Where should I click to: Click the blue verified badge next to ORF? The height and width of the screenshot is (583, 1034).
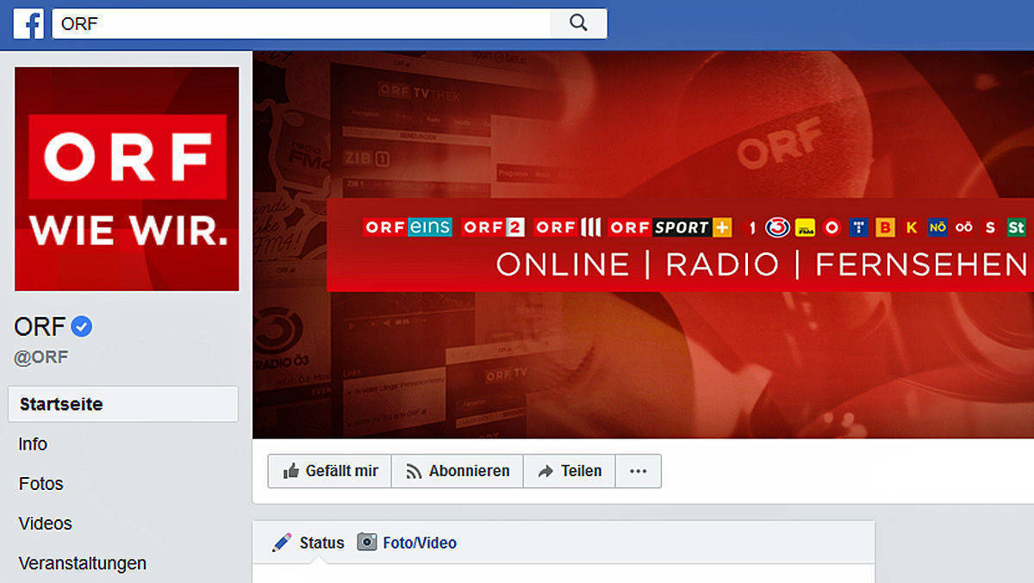82,326
